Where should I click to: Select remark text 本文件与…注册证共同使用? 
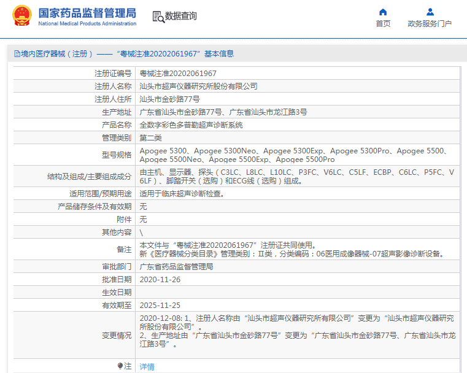click(x=228, y=245)
